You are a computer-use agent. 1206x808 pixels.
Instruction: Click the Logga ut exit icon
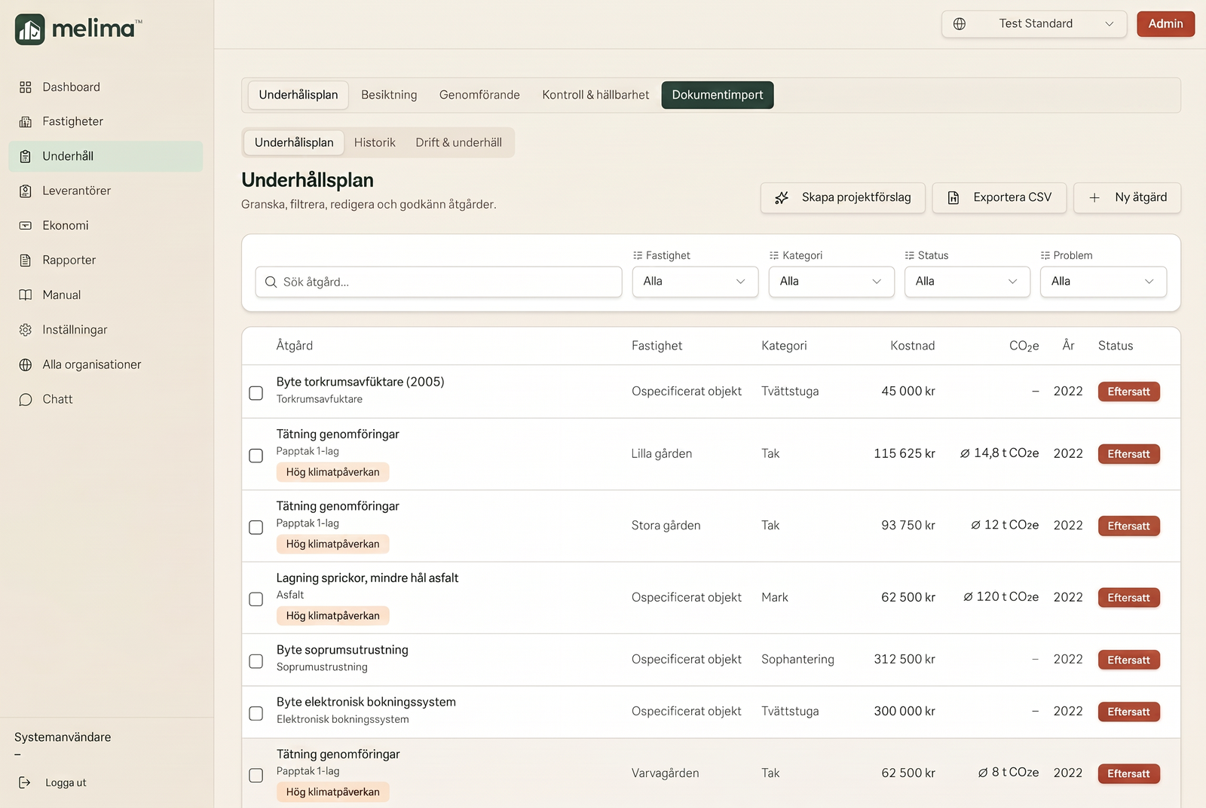25,782
